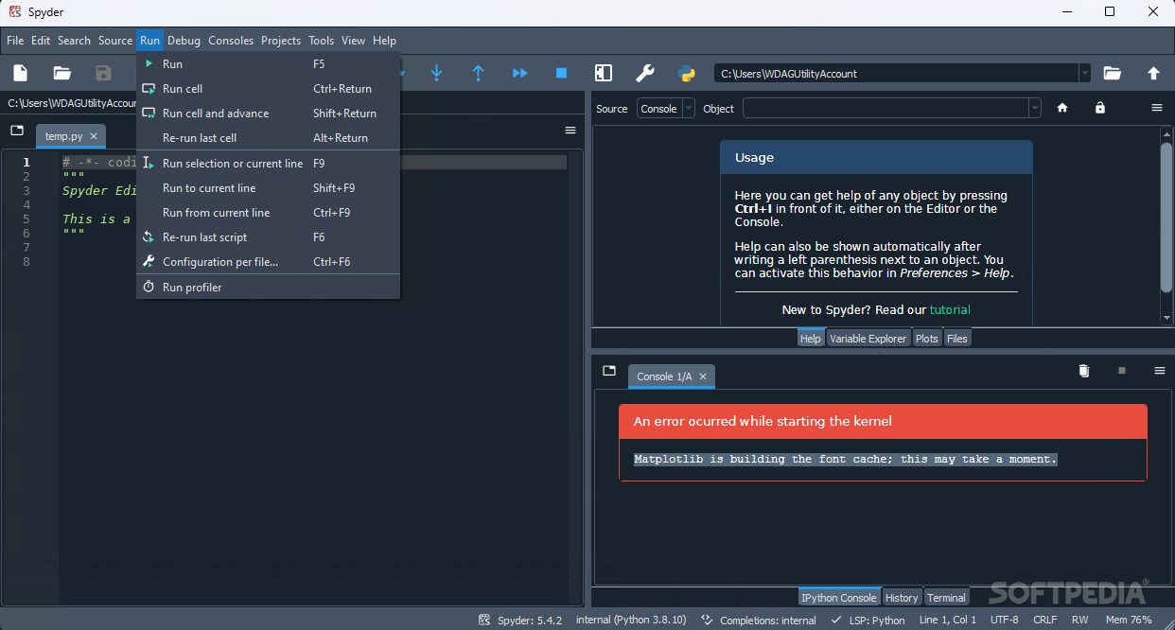Screen dimensions: 1175x630
Task: Expand the working directory path dropdown
Action: tap(1084, 73)
